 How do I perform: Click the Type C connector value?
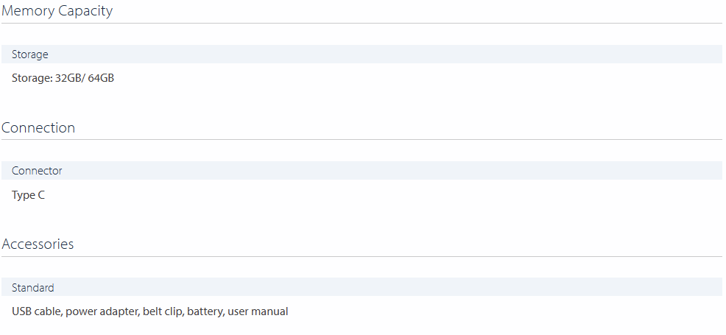(28, 195)
